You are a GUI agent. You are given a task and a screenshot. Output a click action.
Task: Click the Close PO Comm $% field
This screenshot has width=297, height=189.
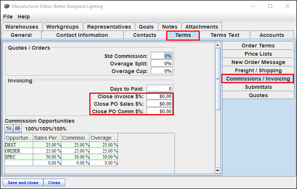click(160, 111)
